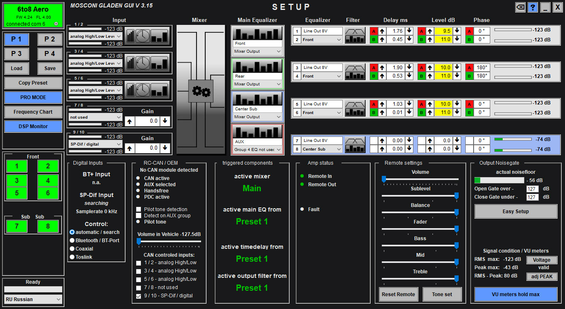Switch to preset P 2
Screen dimensions: 565x309
pos(50,39)
